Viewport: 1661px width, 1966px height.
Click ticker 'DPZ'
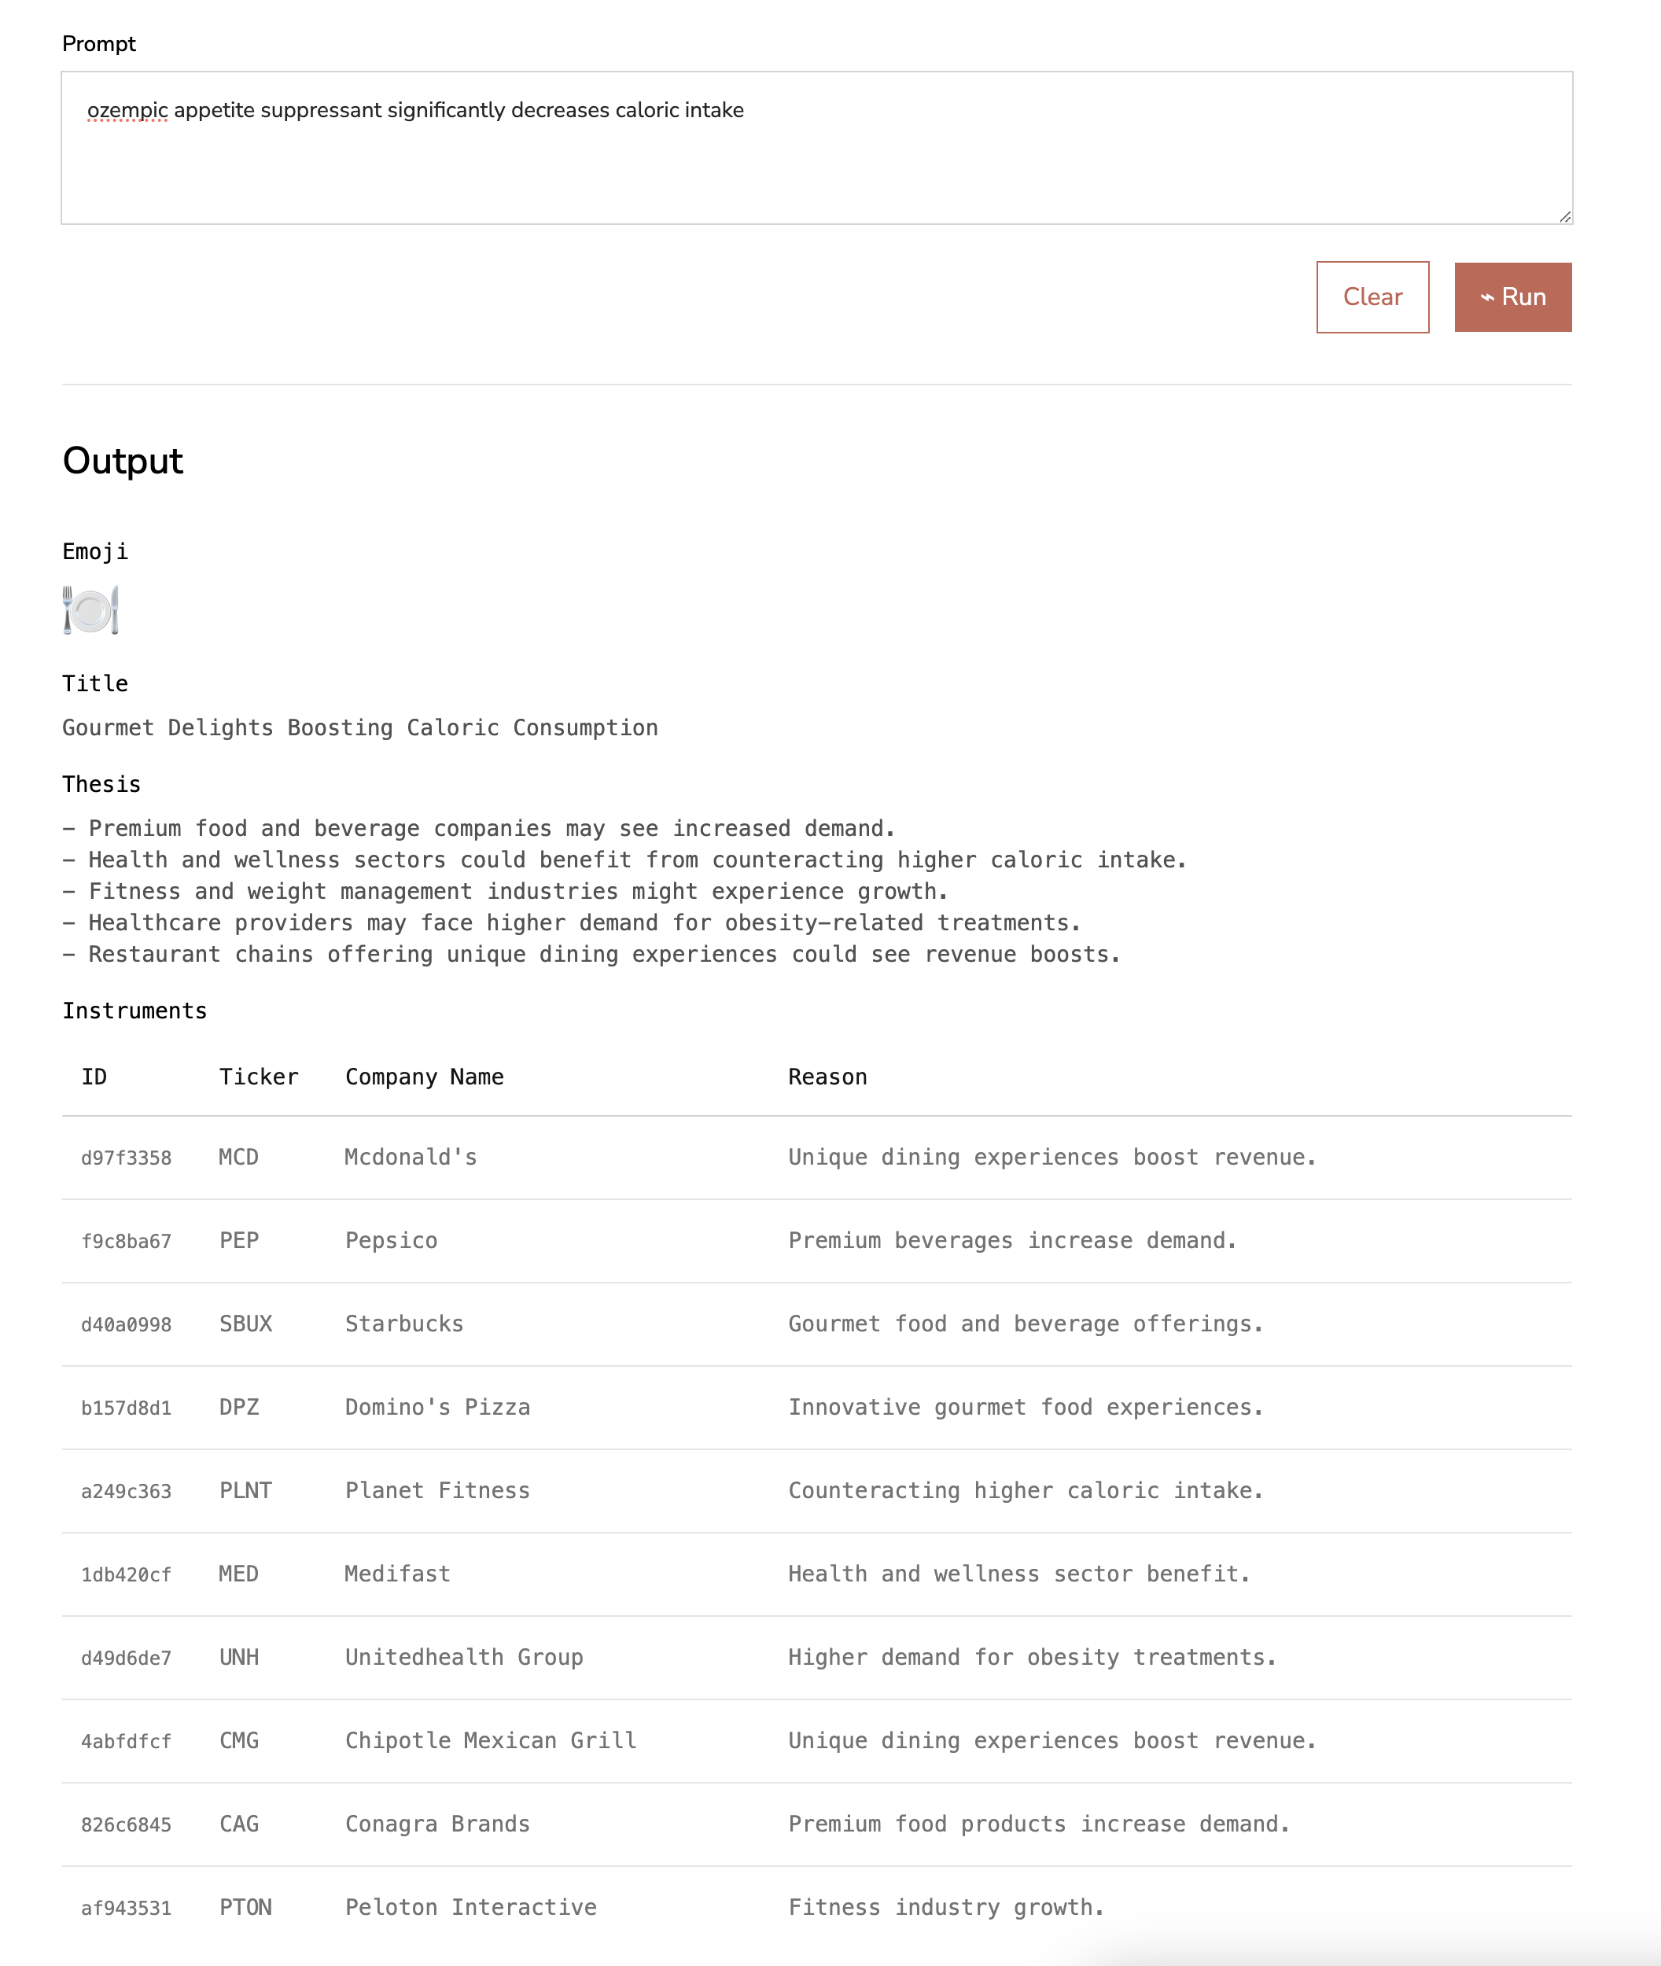click(238, 1407)
